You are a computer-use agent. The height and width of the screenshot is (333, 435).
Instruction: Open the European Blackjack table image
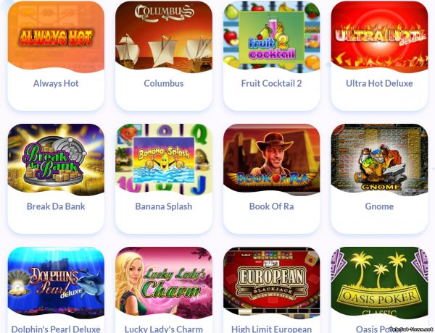[272, 282]
